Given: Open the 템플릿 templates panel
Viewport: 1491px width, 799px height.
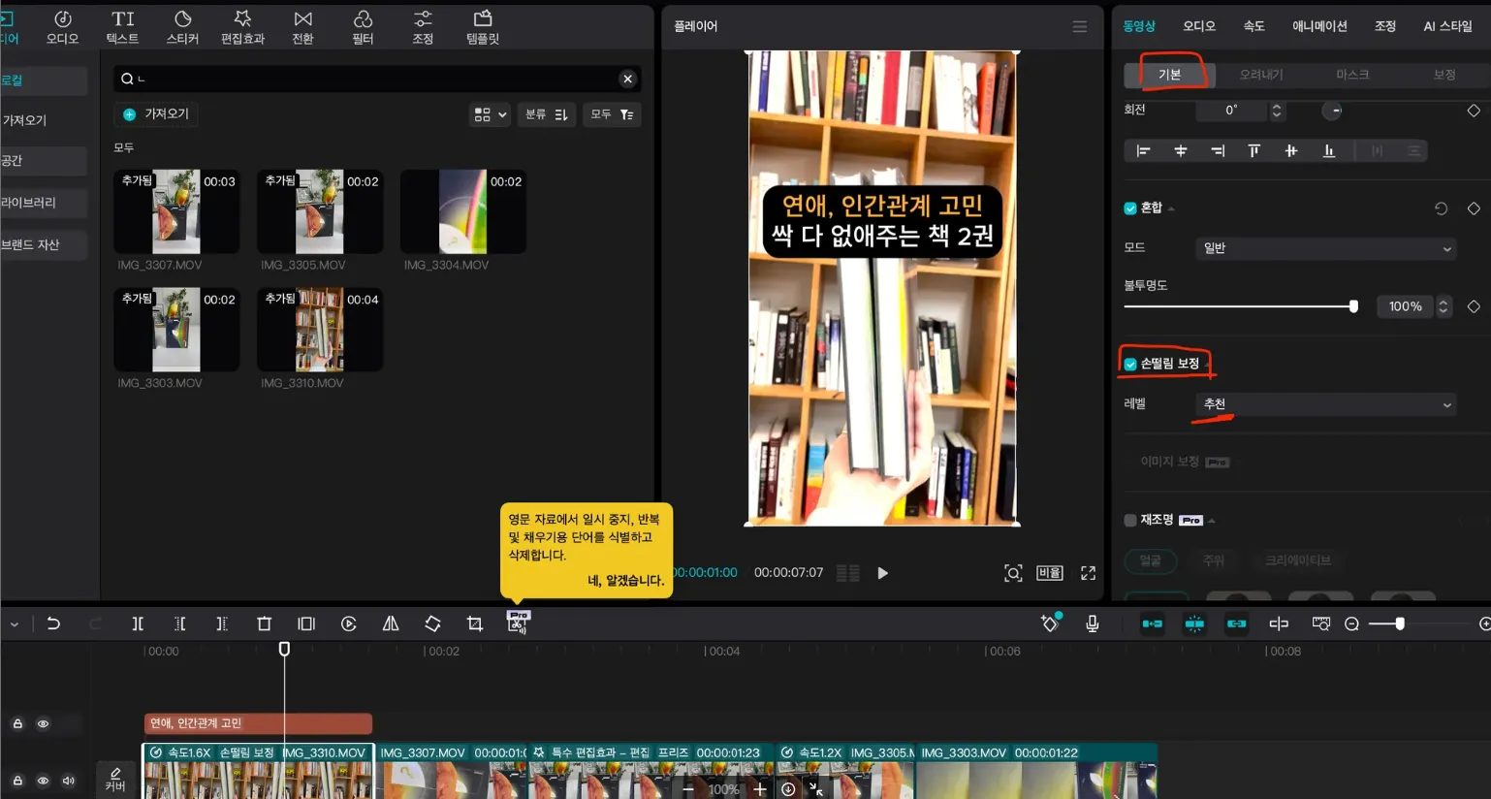Looking at the screenshot, I should (x=483, y=27).
